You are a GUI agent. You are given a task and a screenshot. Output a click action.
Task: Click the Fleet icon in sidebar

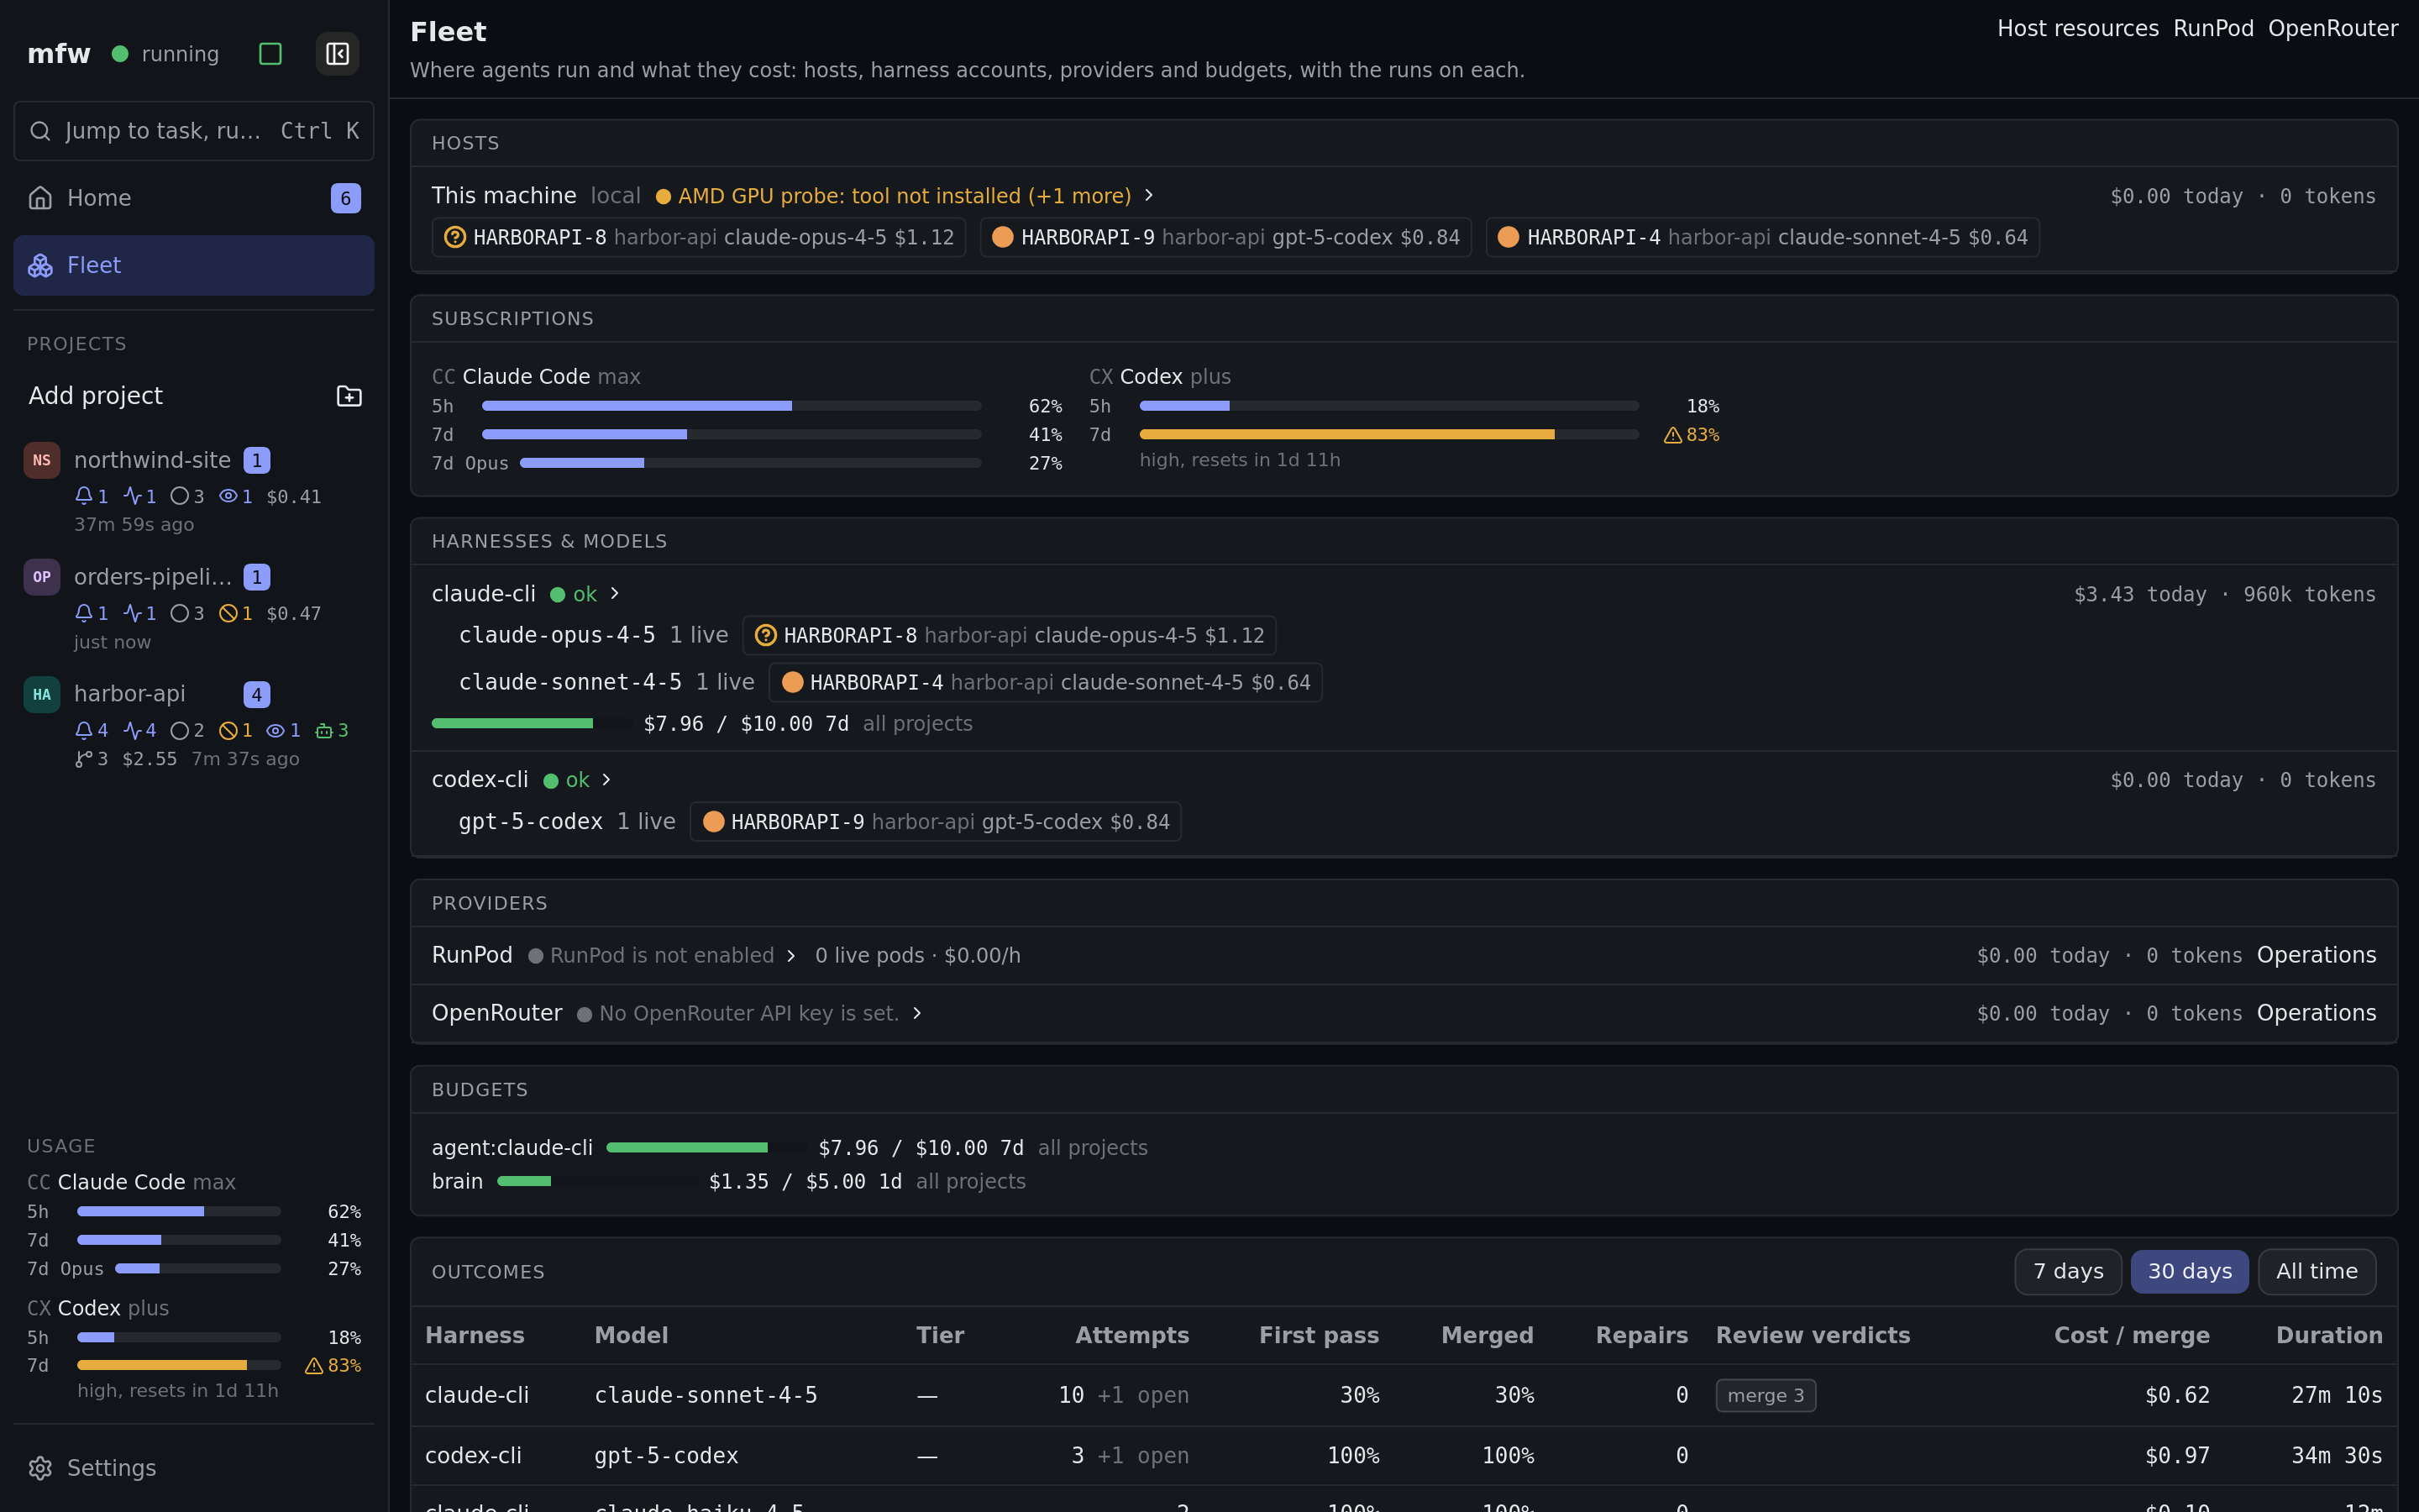coord(40,265)
